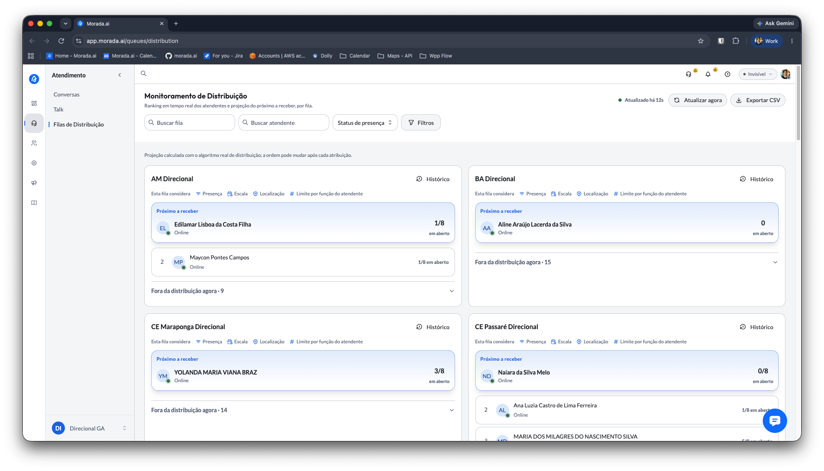Select Filas de Distribuição in the sidebar
Image resolution: width=824 pixels, height=471 pixels.
[79, 124]
